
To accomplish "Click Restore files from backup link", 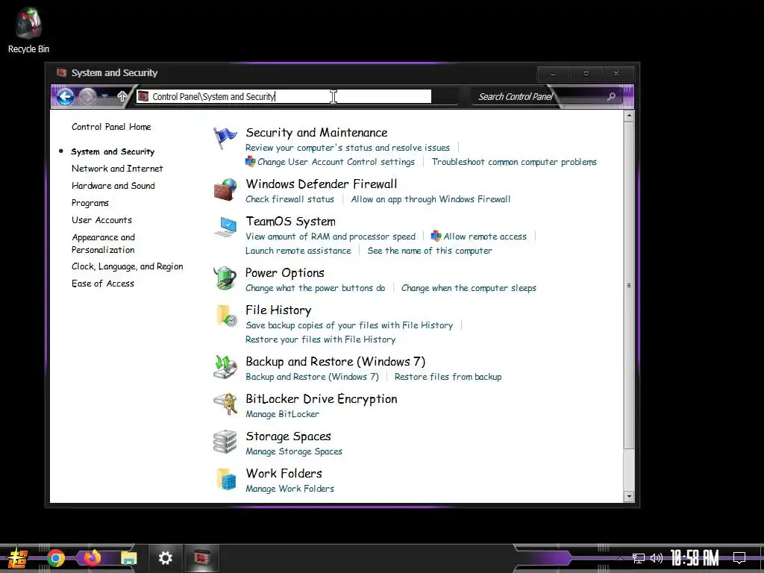I will click(448, 377).
